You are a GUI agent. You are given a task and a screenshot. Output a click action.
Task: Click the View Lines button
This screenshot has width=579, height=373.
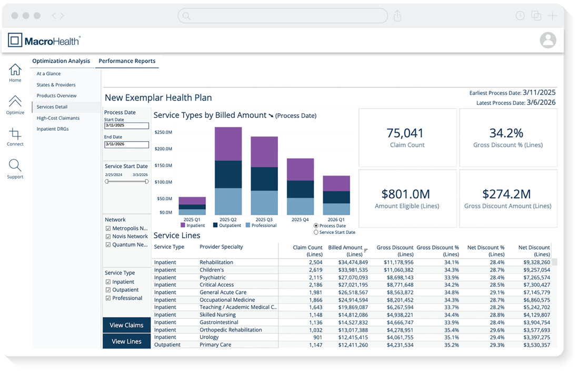coord(127,341)
